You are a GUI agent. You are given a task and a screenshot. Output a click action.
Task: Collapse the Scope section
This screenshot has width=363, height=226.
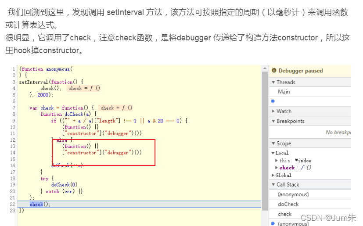(x=273, y=143)
